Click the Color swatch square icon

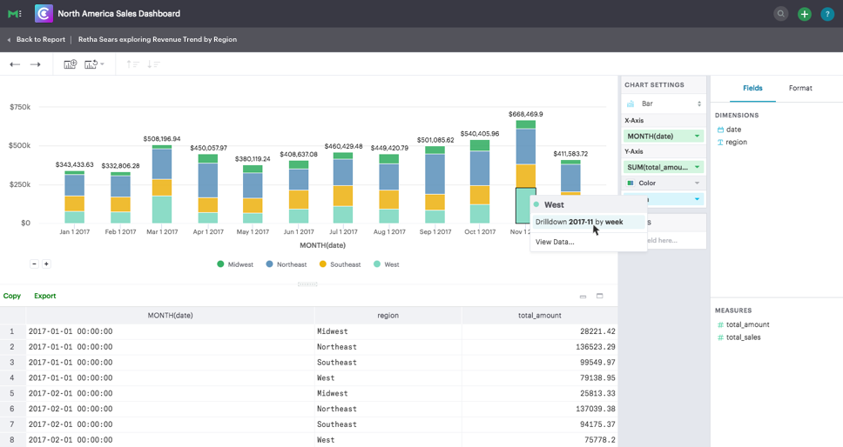point(631,183)
